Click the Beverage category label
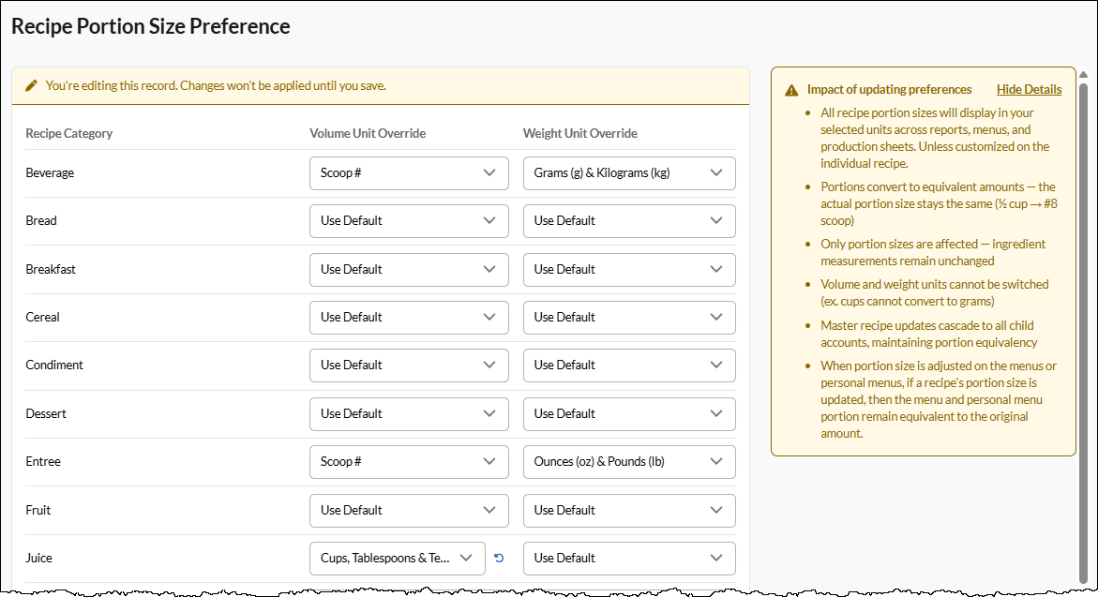The width and height of the screenshot is (1098, 597). pyautogui.click(x=50, y=172)
